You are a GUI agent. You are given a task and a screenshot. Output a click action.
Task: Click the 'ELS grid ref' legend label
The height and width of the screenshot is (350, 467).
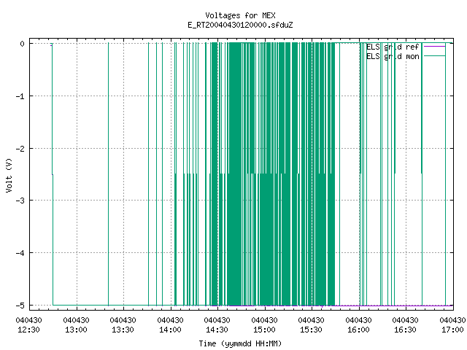click(393, 47)
